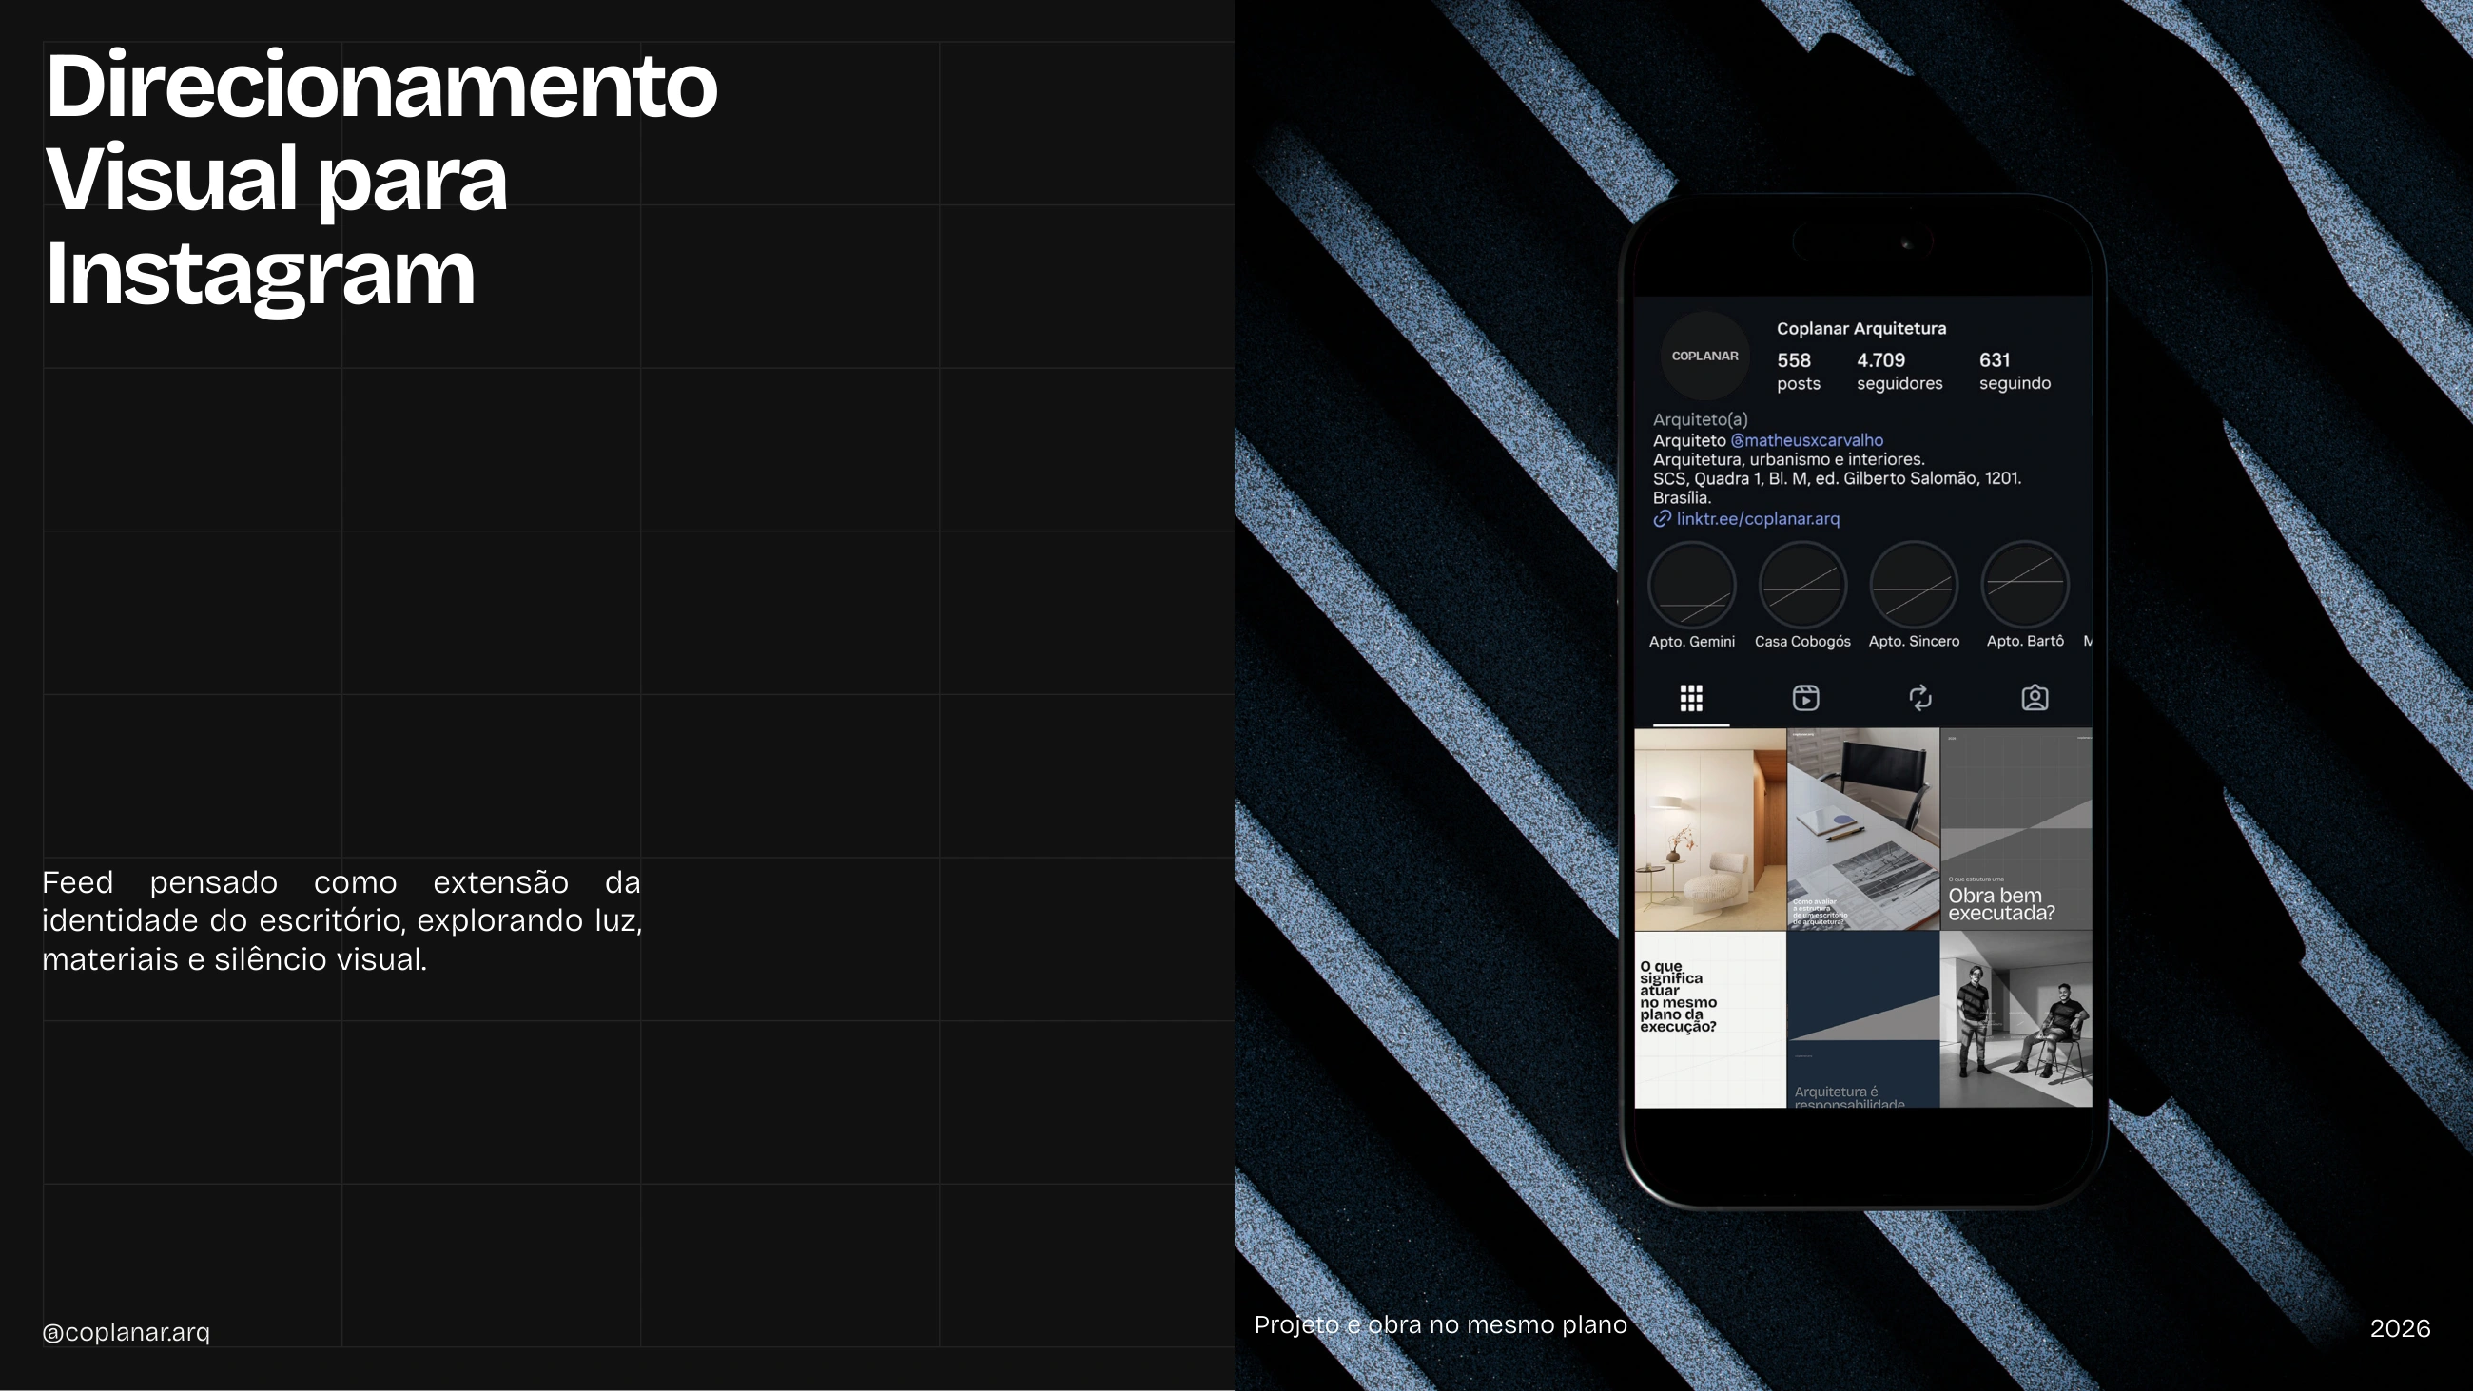Click the 'Coplanar Arquitetura' profile name
This screenshot has width=2473, height=1391.
click(x=1860, y=328)
